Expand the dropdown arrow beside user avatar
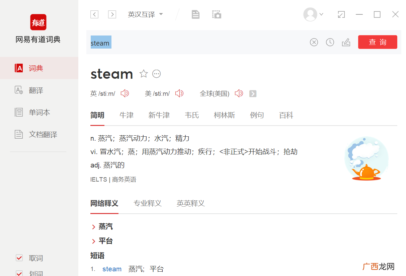The width and height of the screenshot is (406, 276). click(321, 14)
